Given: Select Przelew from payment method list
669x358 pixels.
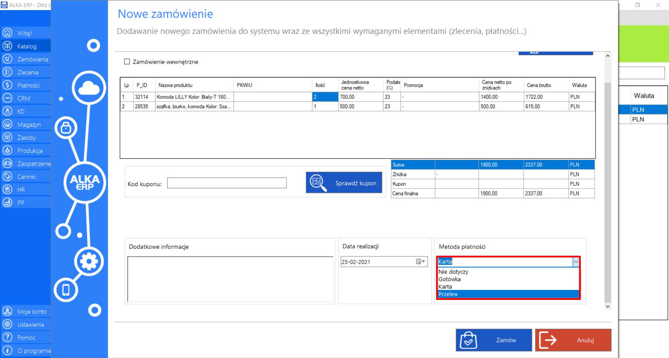Looking at the screenshot, I should (508, 294).
